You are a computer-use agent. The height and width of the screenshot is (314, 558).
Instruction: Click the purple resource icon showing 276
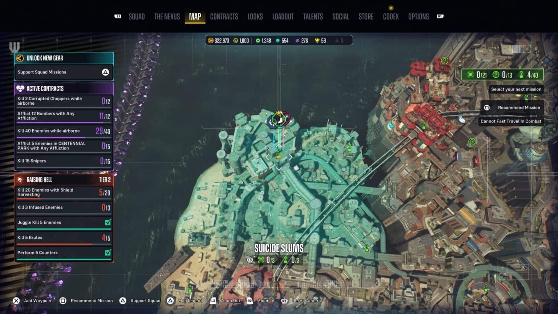click(x=298, y=41)
